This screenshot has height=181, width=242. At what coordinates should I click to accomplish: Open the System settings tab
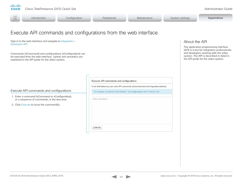pos(180,18)
